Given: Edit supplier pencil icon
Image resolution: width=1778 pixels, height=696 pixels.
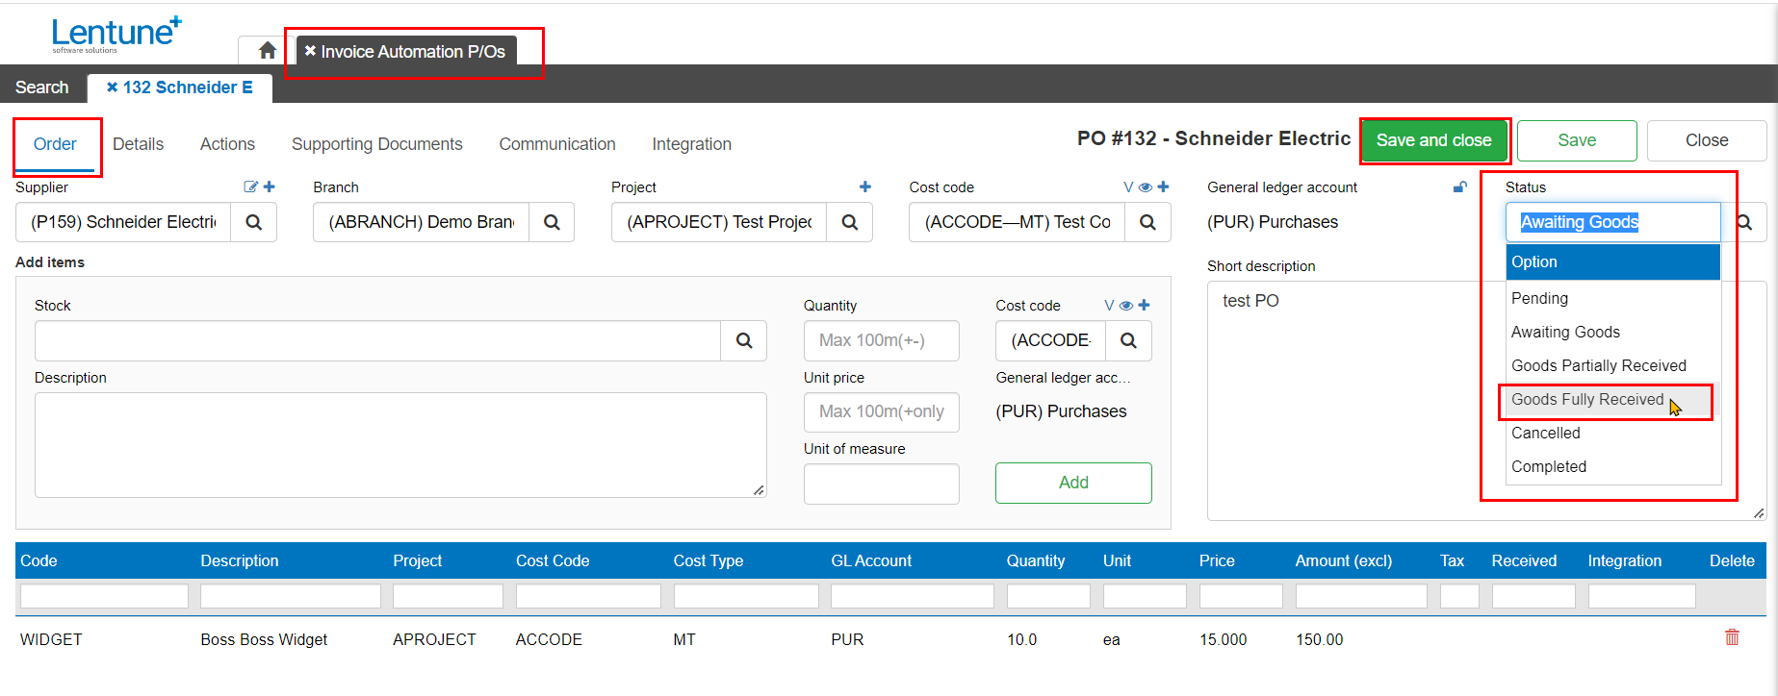Looking at the screenshot, I should (x=251, y=186).
